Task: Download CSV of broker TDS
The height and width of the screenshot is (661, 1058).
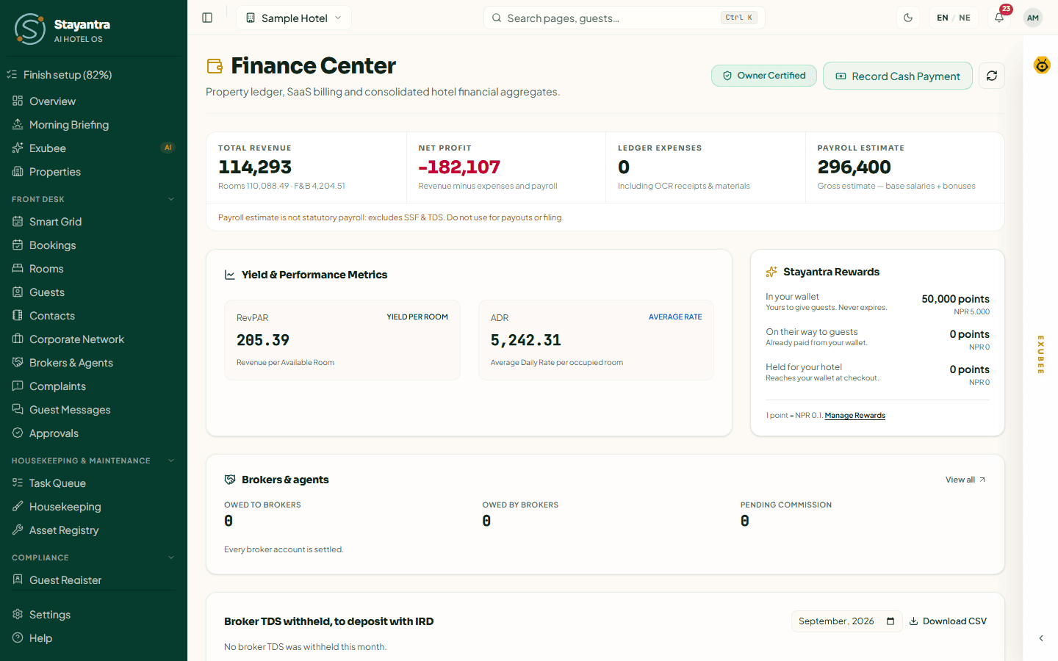Action: tap(948, 621)
